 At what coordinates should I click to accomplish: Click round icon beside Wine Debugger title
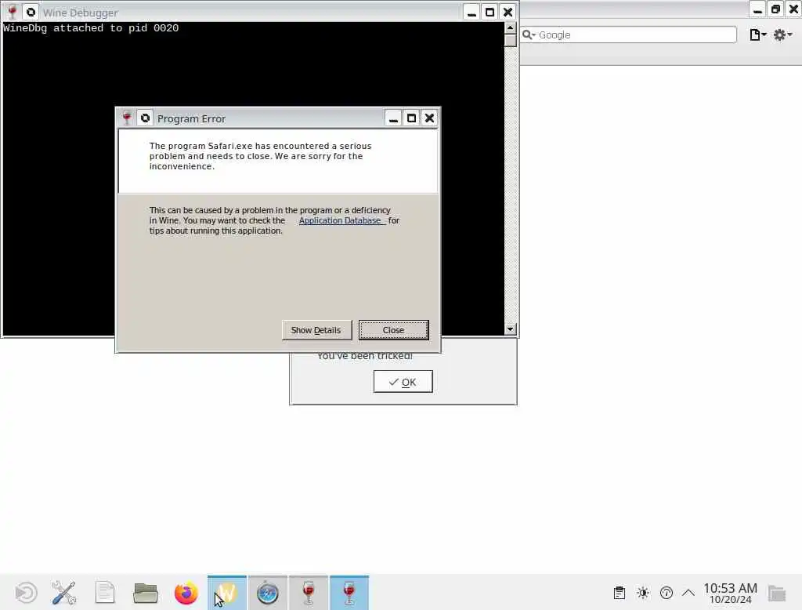(x=31, y=12)
